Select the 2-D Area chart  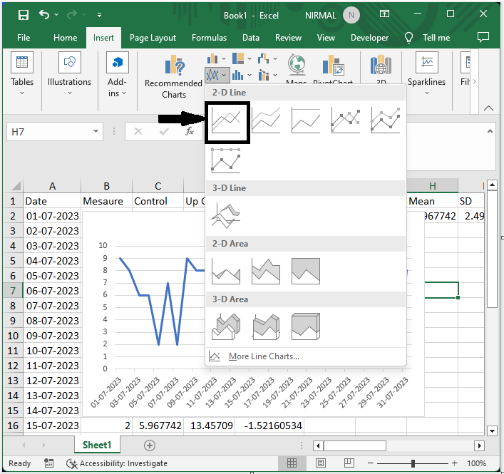coord(226,272)
